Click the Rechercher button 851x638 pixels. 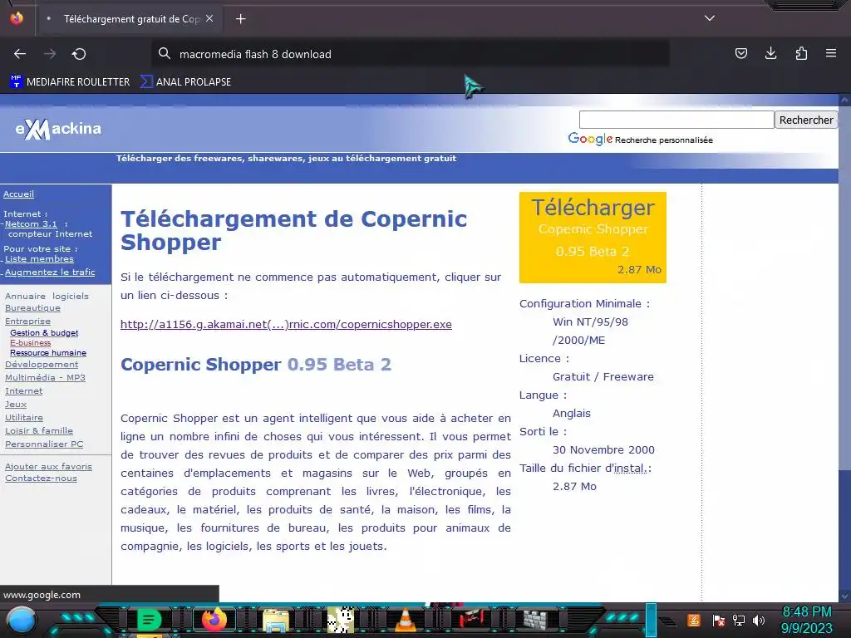pyautogui.click(x=806, y=120)
